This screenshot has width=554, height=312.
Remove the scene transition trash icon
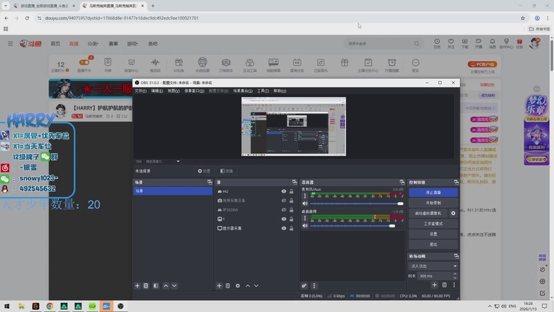coord(445,285)
